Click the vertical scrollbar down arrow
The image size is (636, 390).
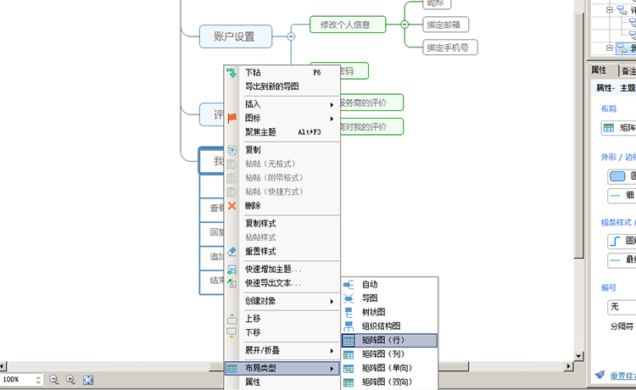(579, 356)
